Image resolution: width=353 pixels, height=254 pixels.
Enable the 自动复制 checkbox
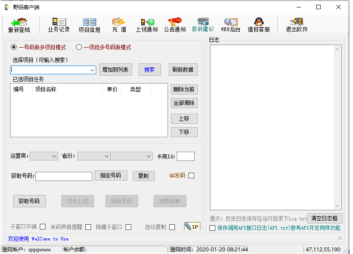pos(172,227)
